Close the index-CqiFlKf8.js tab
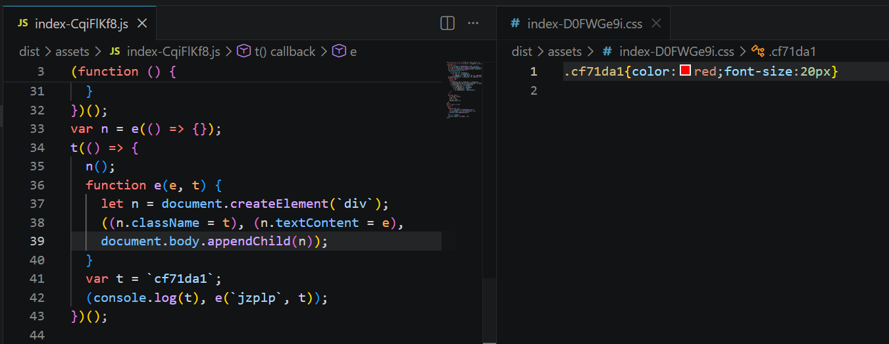 click(142, 24)
